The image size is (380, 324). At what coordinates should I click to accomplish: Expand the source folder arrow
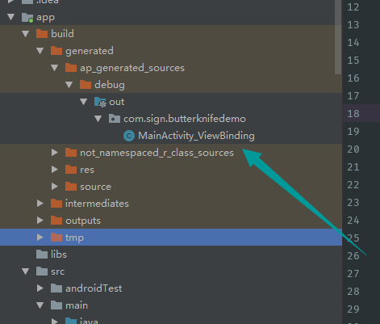coord(55,187)
